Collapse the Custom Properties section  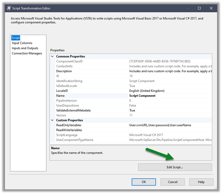[x=53, y=120]
